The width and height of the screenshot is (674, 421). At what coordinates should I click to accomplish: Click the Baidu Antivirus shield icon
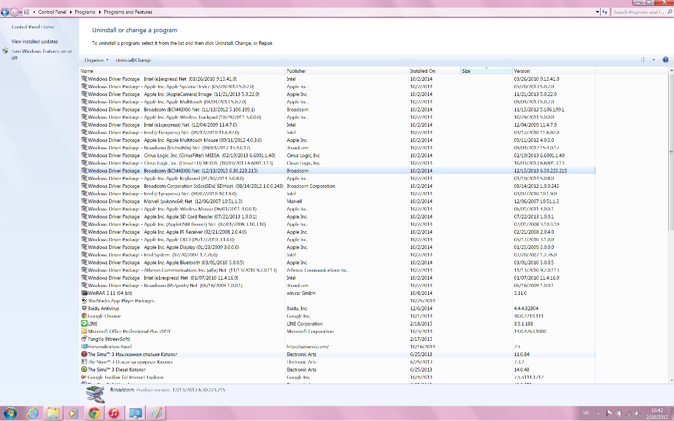[x=84, y=308]
